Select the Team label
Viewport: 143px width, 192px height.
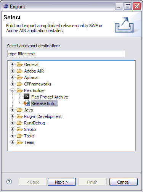(x=29, y=142)
